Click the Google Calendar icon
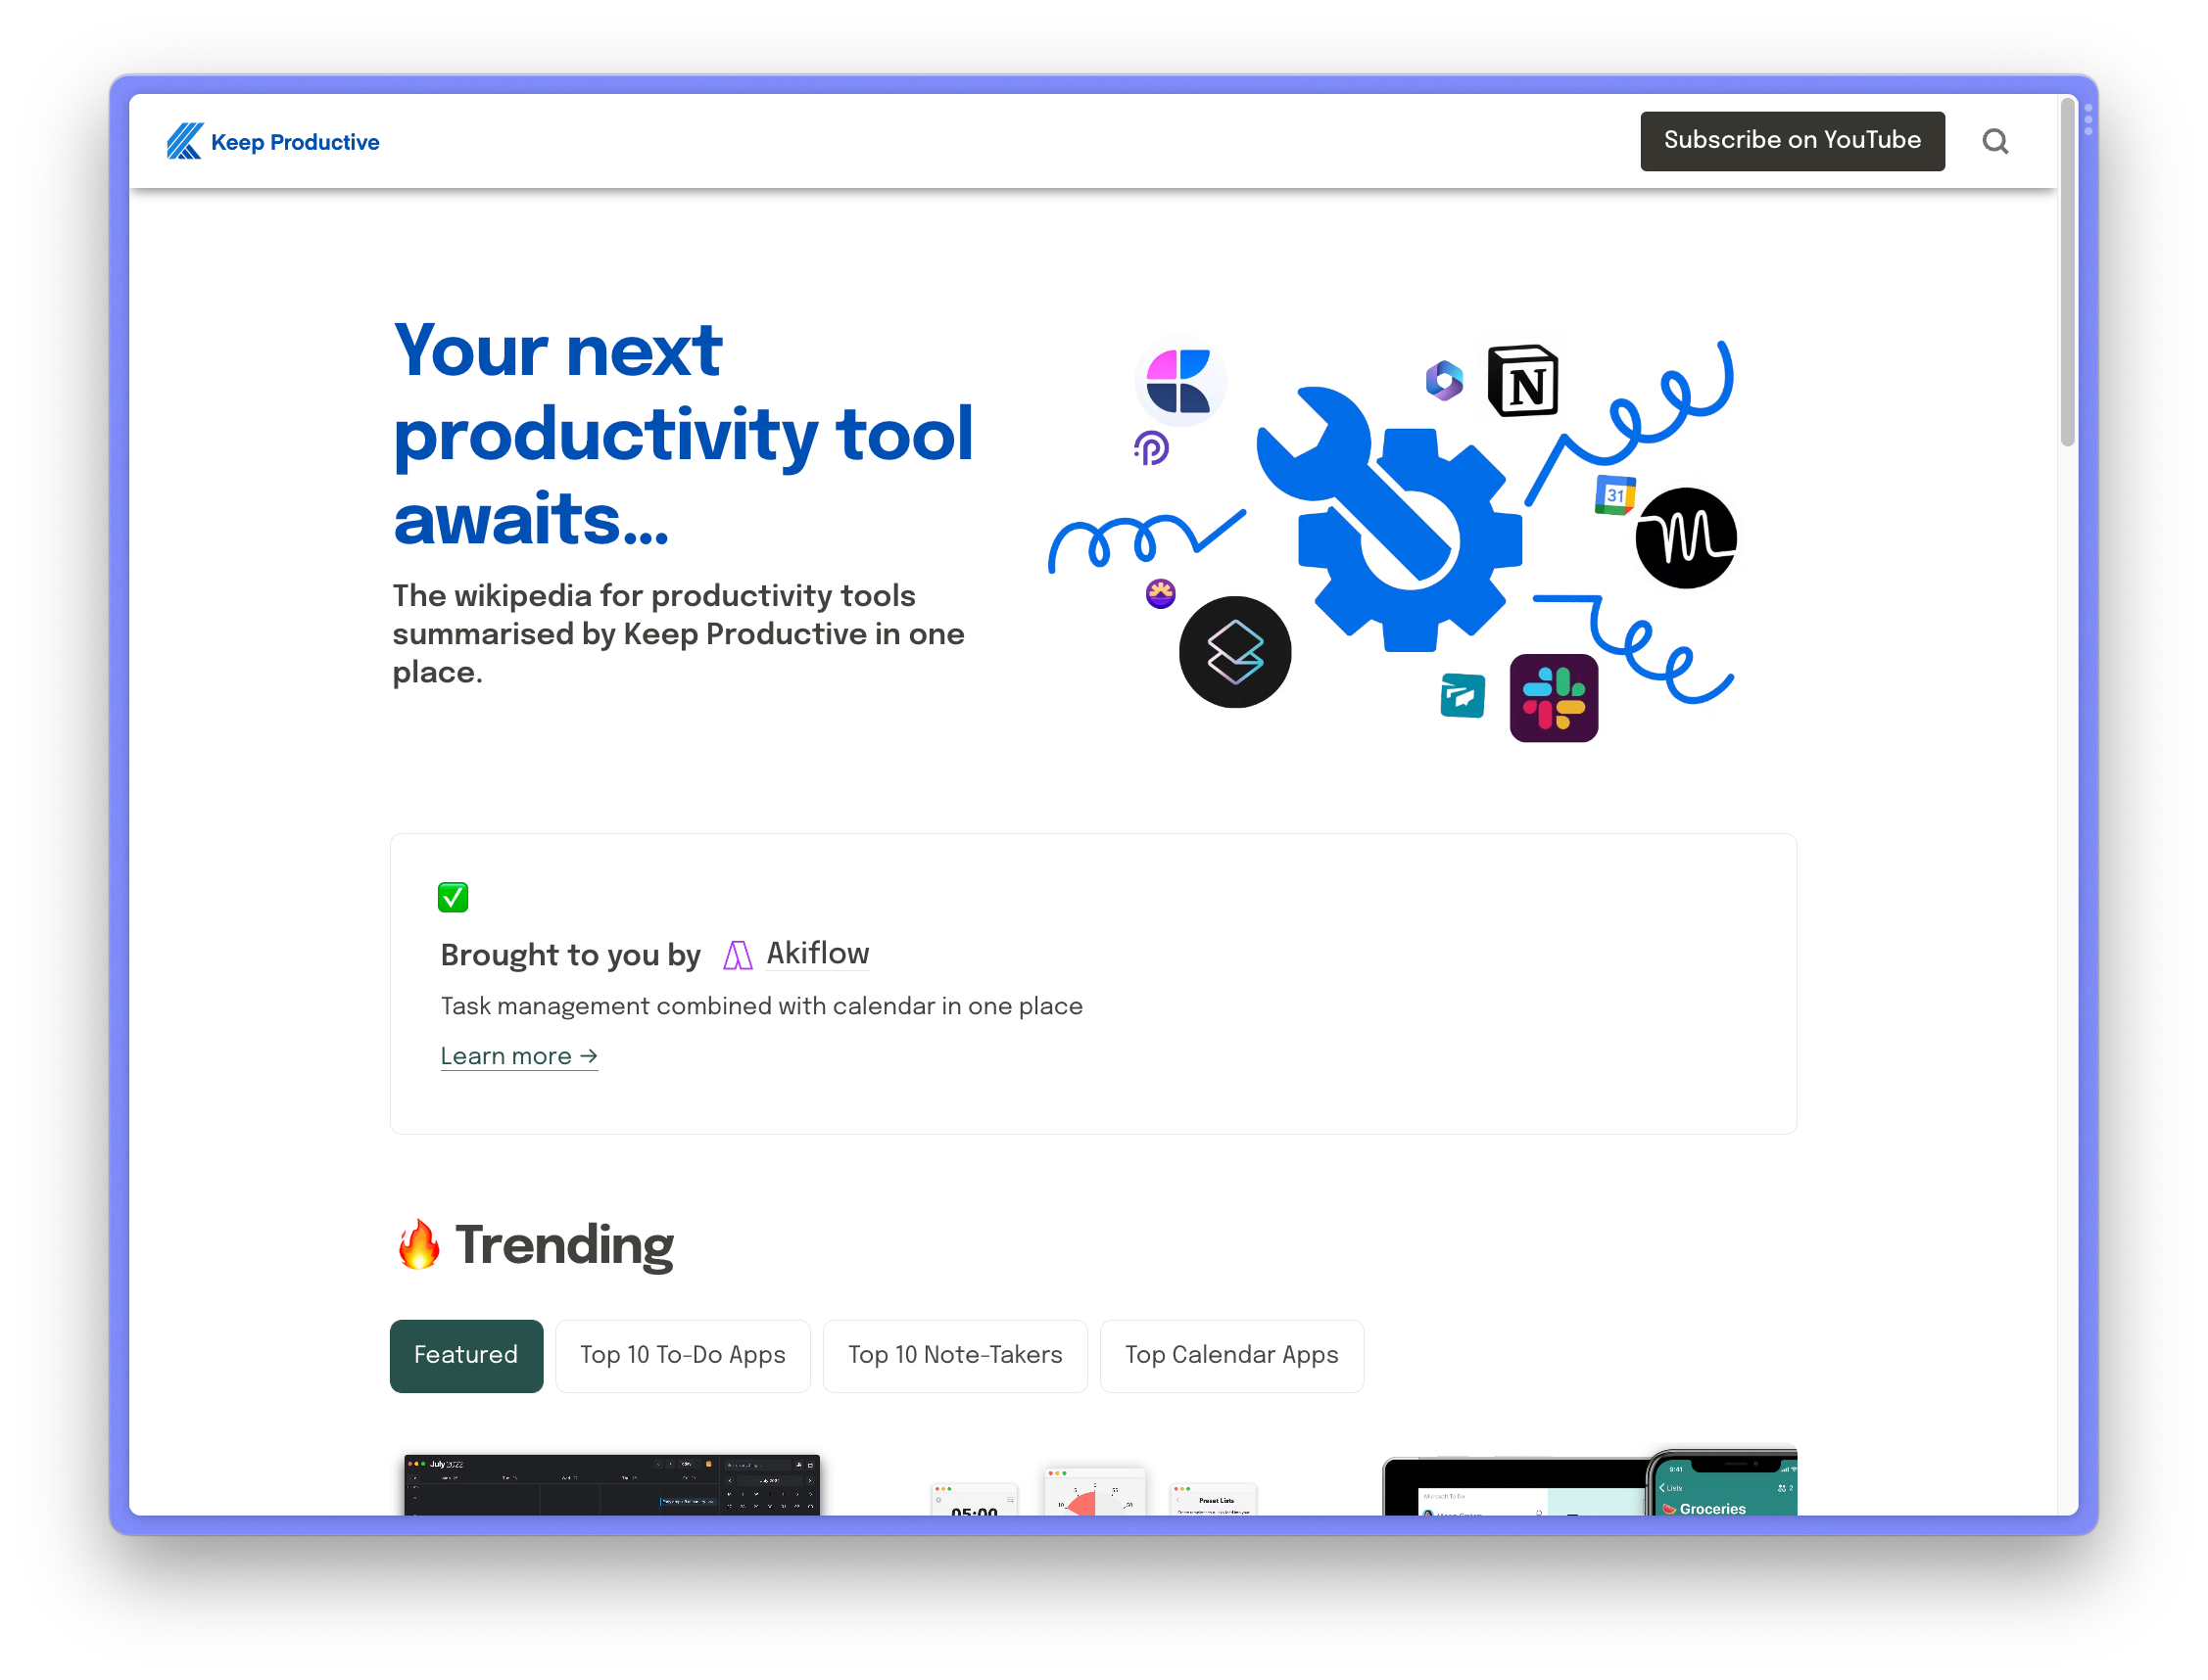Image resolution: width=2208 pixels, height=1680 pixels. click(1613, 495)
